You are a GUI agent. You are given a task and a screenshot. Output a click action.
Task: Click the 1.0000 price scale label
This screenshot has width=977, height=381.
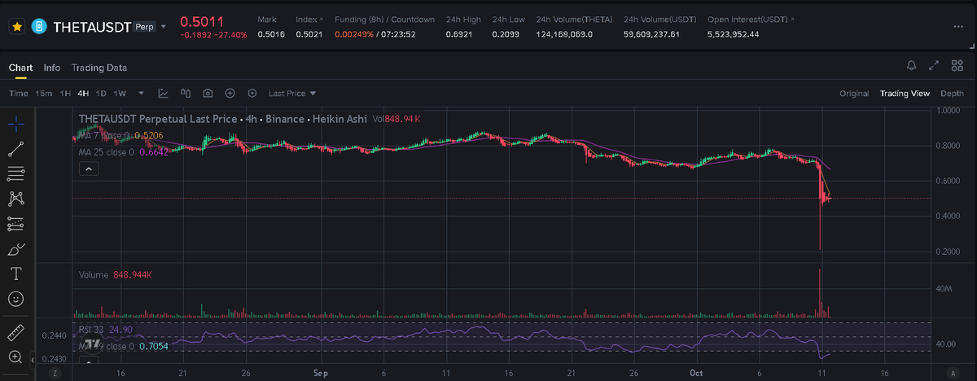(947, 111)
